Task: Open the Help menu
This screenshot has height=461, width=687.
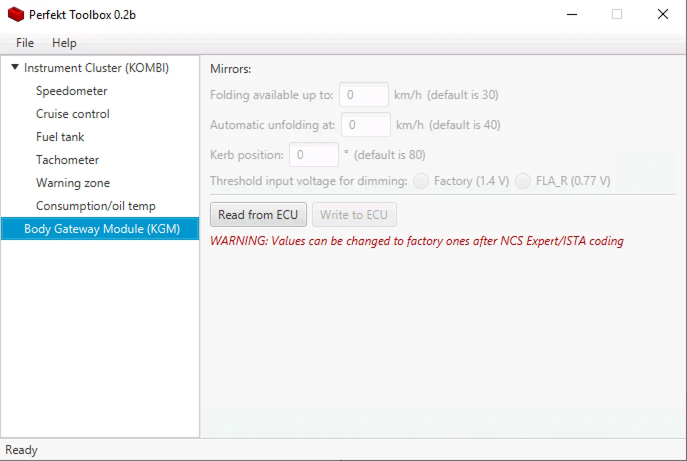Action: [x=64, y=43]
